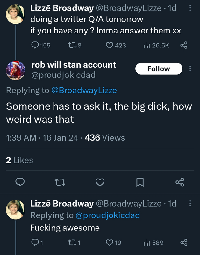Open @BroadwayLizze link in 'Replying to'
The width and height of the screenshot is (200, 255).
[84, 91]
